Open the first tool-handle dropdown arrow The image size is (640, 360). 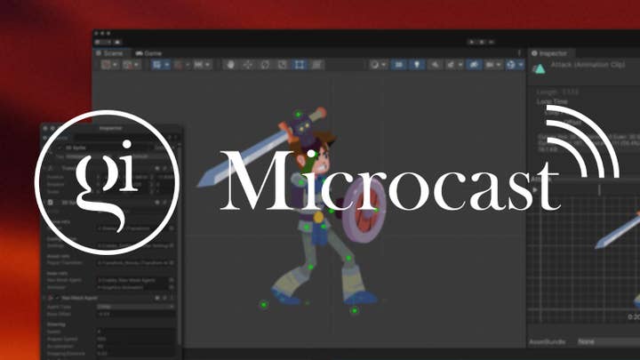[116, 65]
